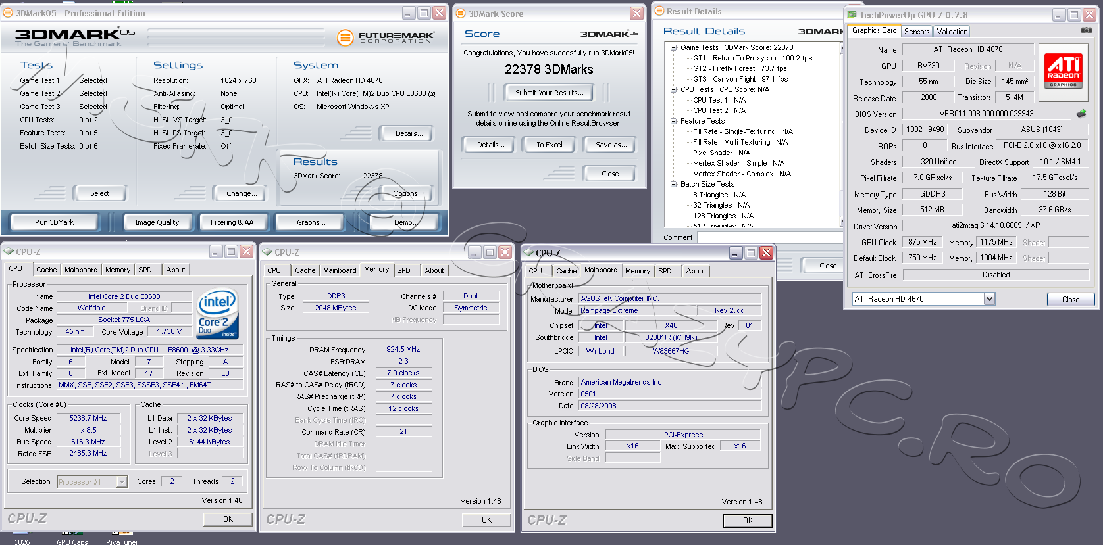The width and height of the screenshot is (1103, 545).
Task: Select the Pixel Shader feature test row
Action: 721,153
